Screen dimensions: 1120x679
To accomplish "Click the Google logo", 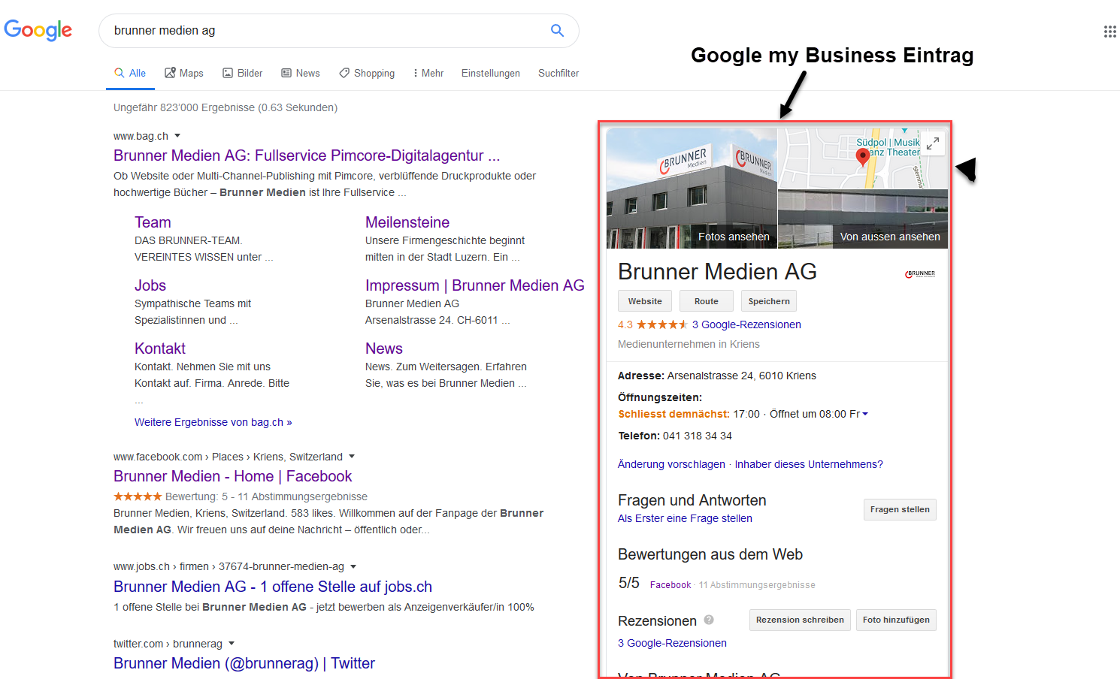I will tap(38, 30).
